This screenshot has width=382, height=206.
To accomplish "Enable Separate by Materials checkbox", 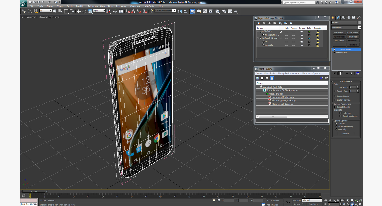I will click(341, 113).
